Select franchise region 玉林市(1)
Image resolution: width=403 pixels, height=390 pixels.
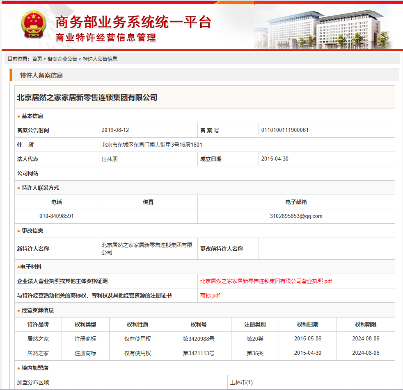[241, 383]
